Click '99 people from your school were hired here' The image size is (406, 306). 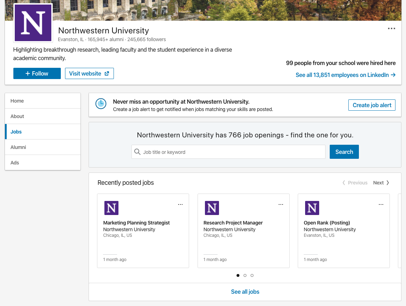[341, 63]
